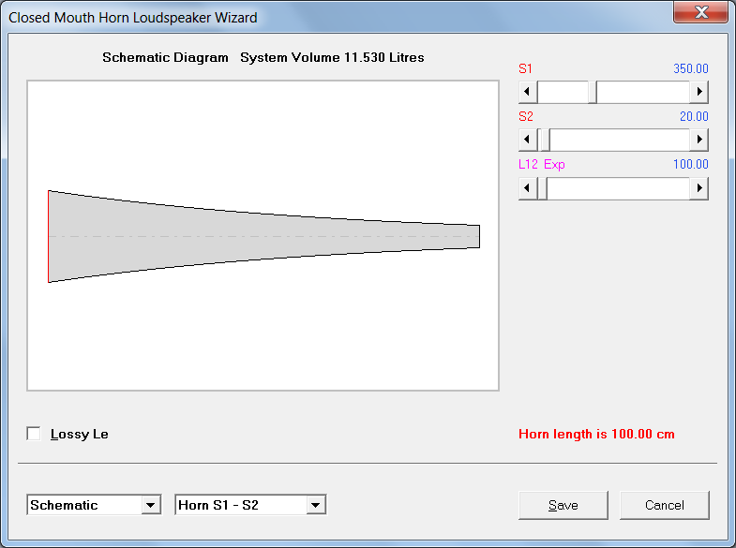This screenshot has width=736, height=548.
Task: Click the L12 slider track right of the thumb
Action: coord(618,188)
